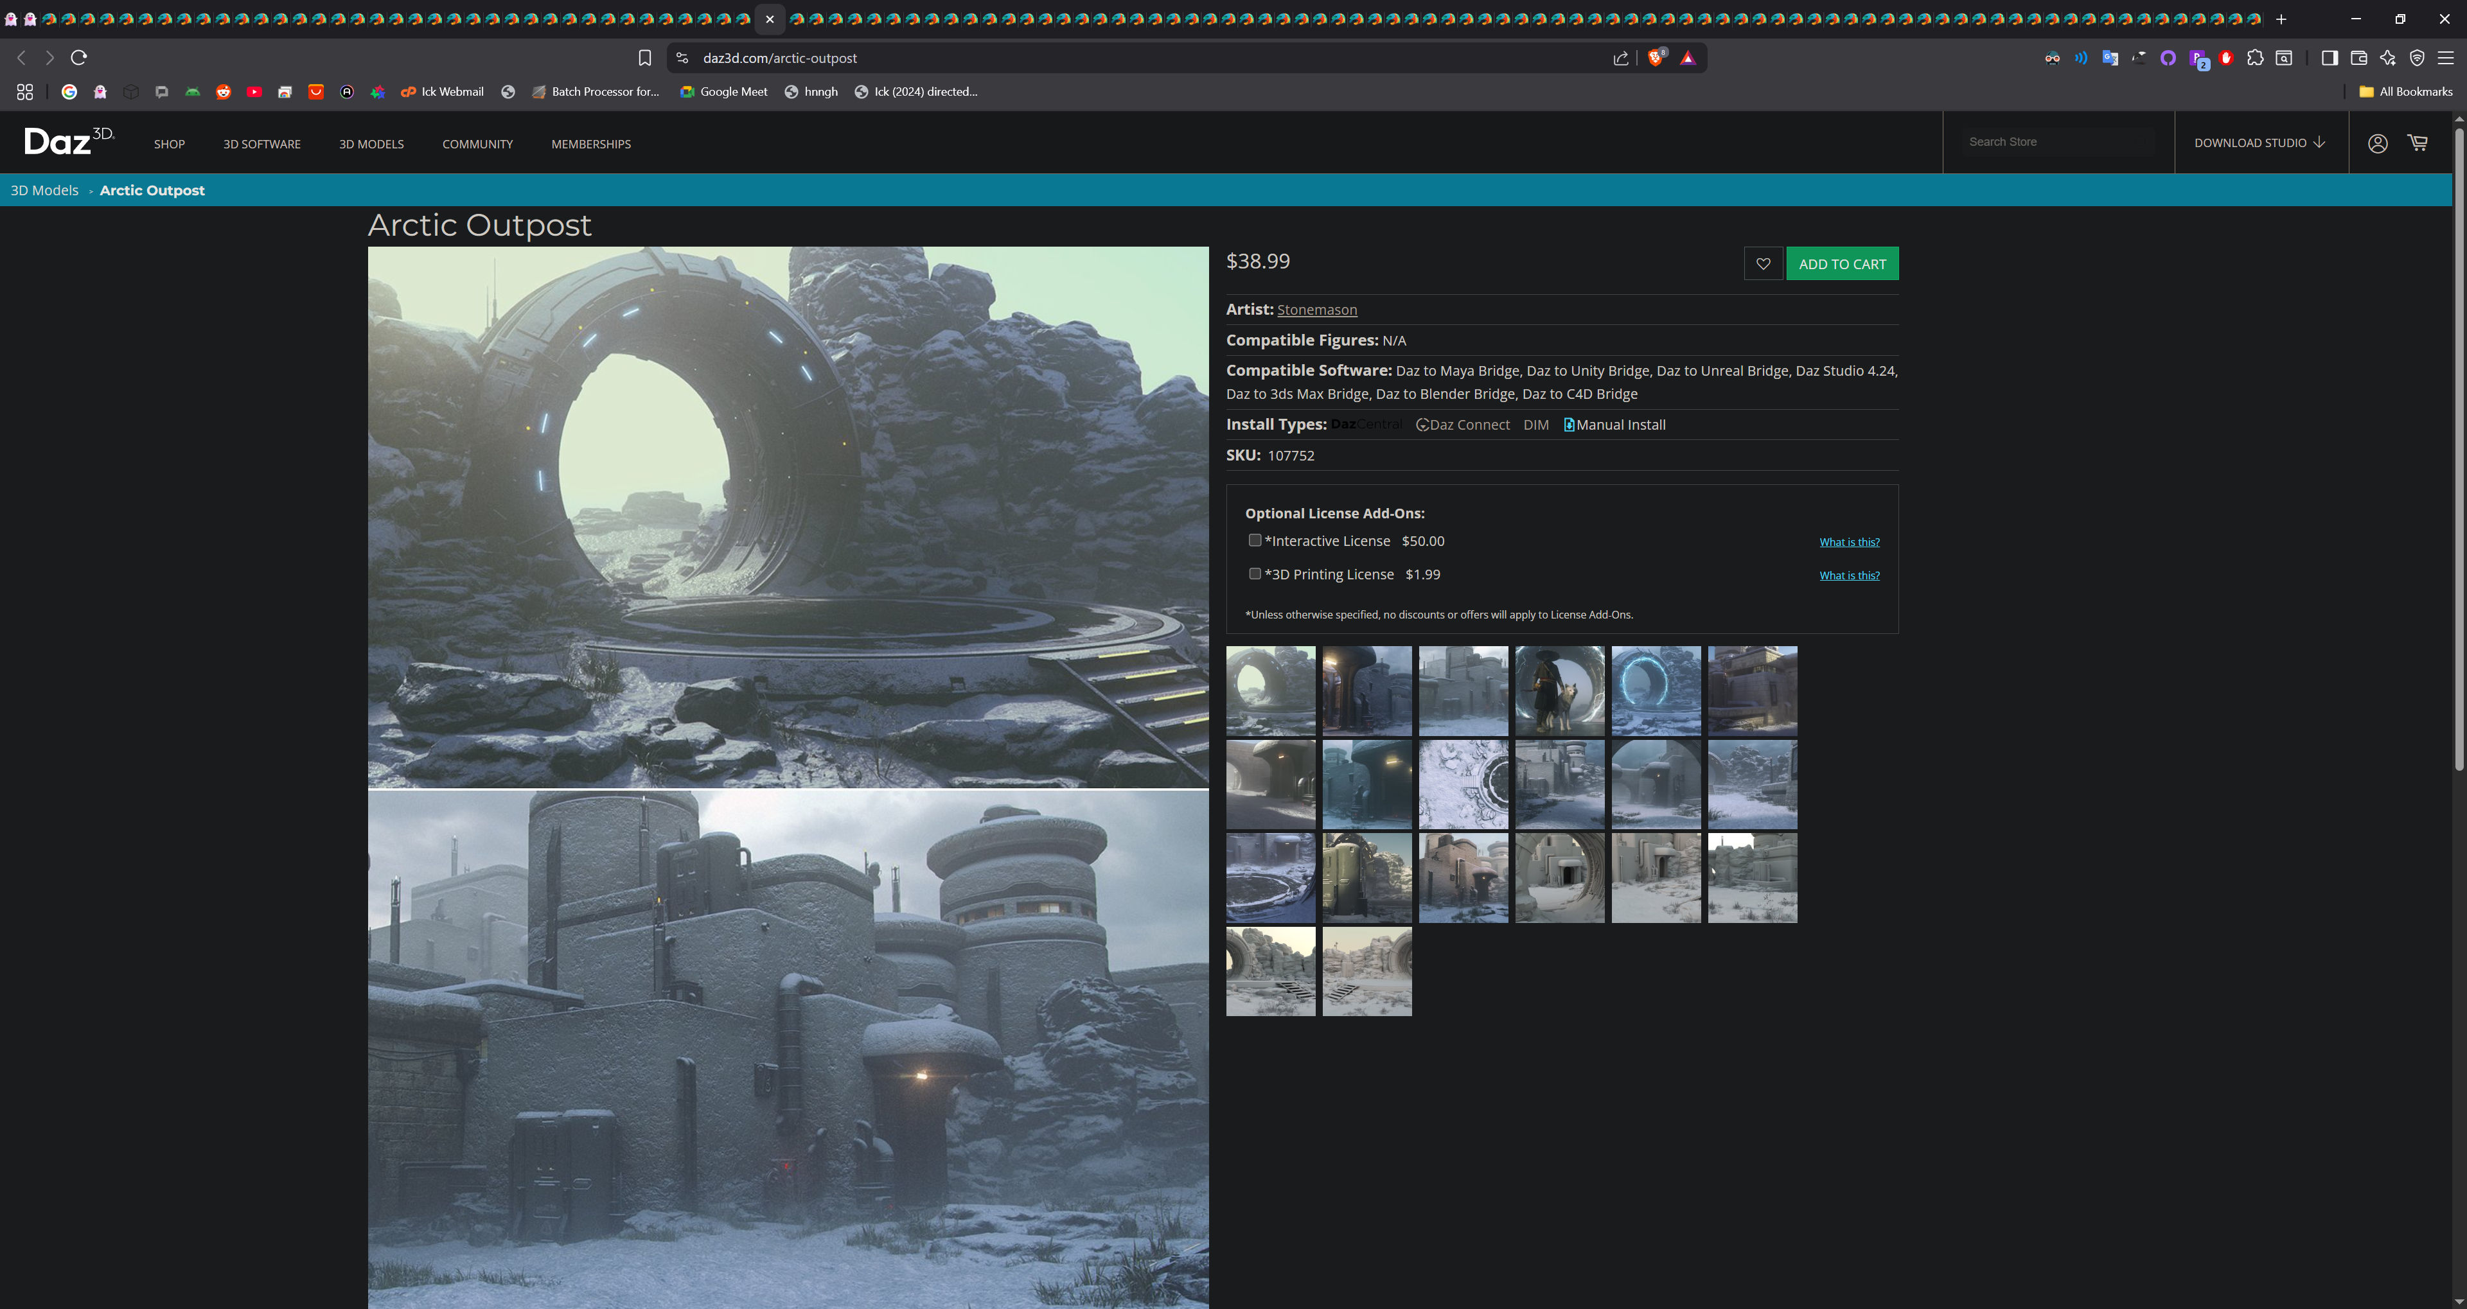Screen dimensions: 2467x1309
Task: Open the 3D SOFTWARE menu
Action: (261, 144)
